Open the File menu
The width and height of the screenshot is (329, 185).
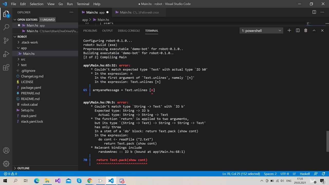(14, 4)
